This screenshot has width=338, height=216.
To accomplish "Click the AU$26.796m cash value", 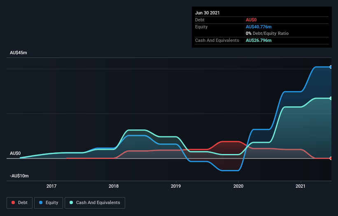I will 259,40.
